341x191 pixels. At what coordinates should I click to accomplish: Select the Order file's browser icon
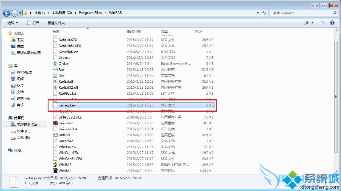point(55,63)
